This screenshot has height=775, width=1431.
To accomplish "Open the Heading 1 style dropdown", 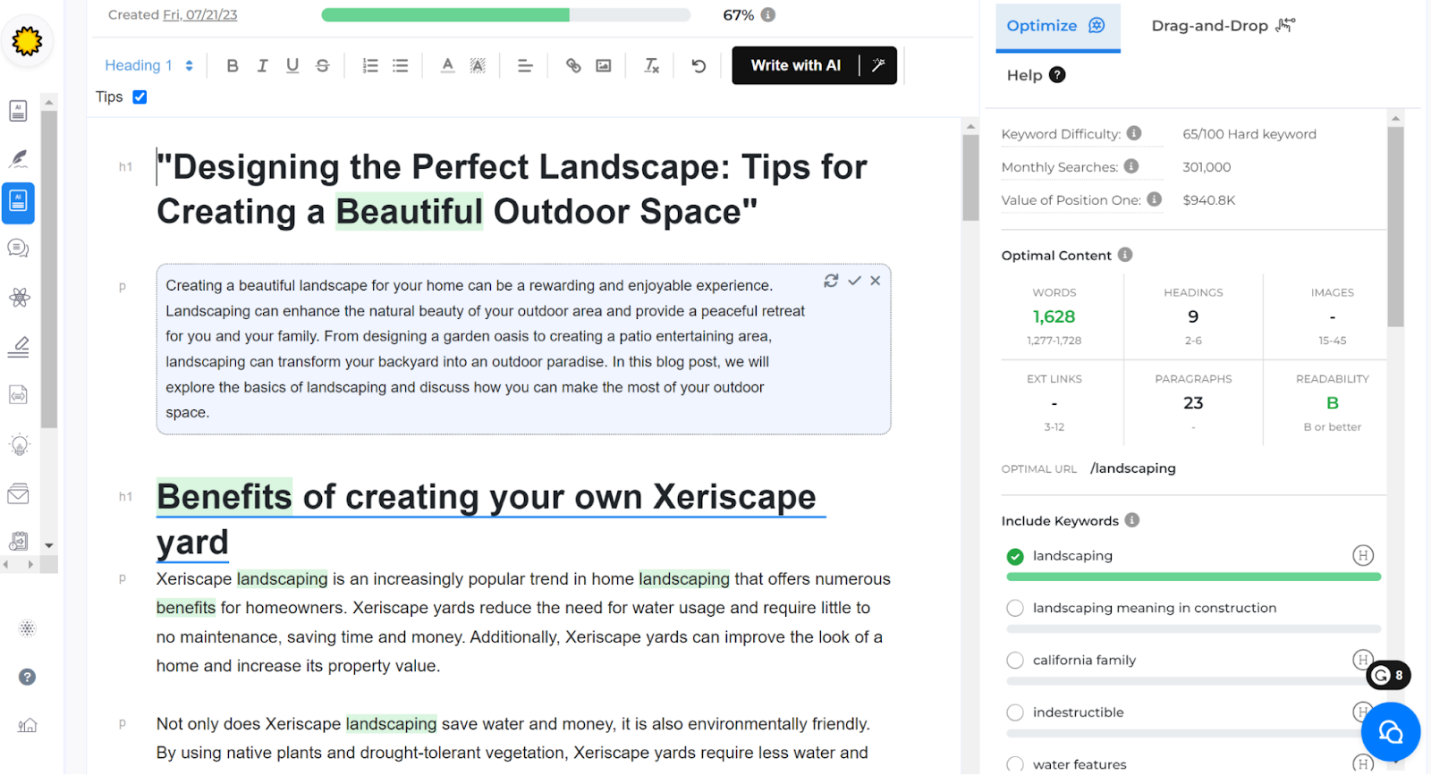I will (x=148, y=65).
